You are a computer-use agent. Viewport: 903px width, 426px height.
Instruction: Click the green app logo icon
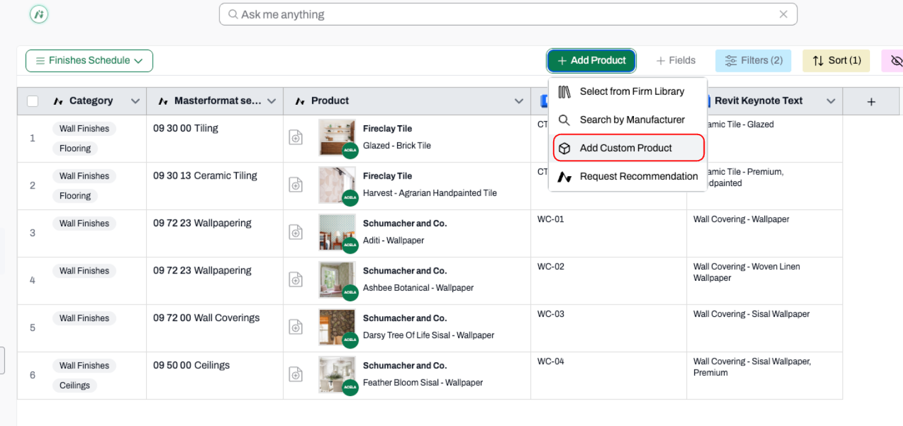39,14
